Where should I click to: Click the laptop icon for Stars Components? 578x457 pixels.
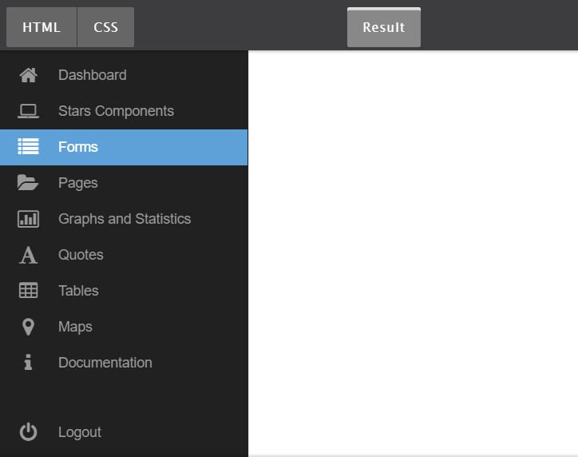[x=29, y=111]
